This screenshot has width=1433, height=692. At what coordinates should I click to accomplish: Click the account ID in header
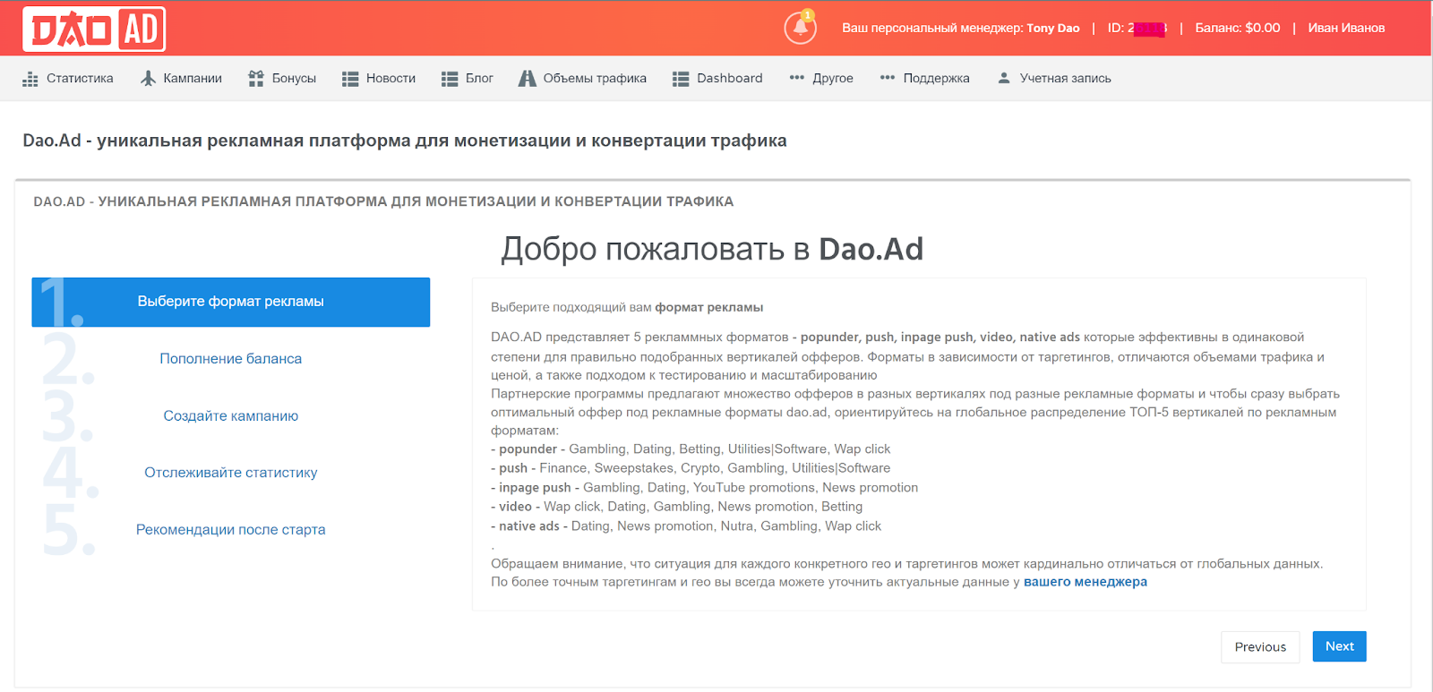point(1137,28)
